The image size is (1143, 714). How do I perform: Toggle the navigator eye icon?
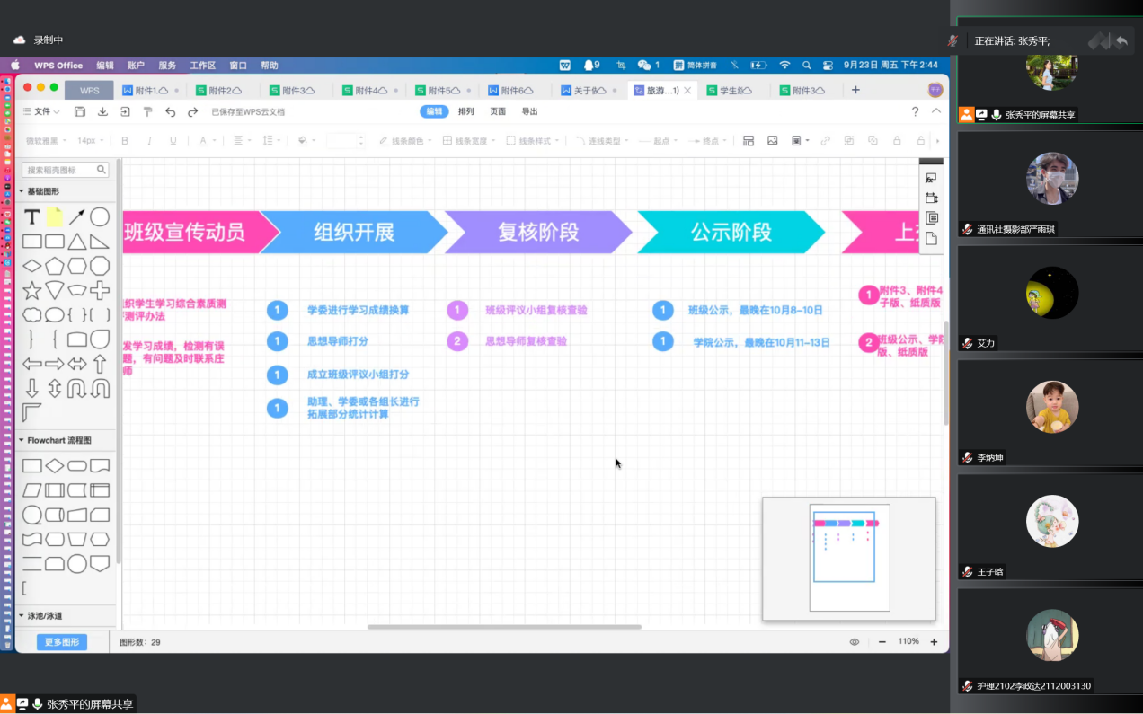855,642
